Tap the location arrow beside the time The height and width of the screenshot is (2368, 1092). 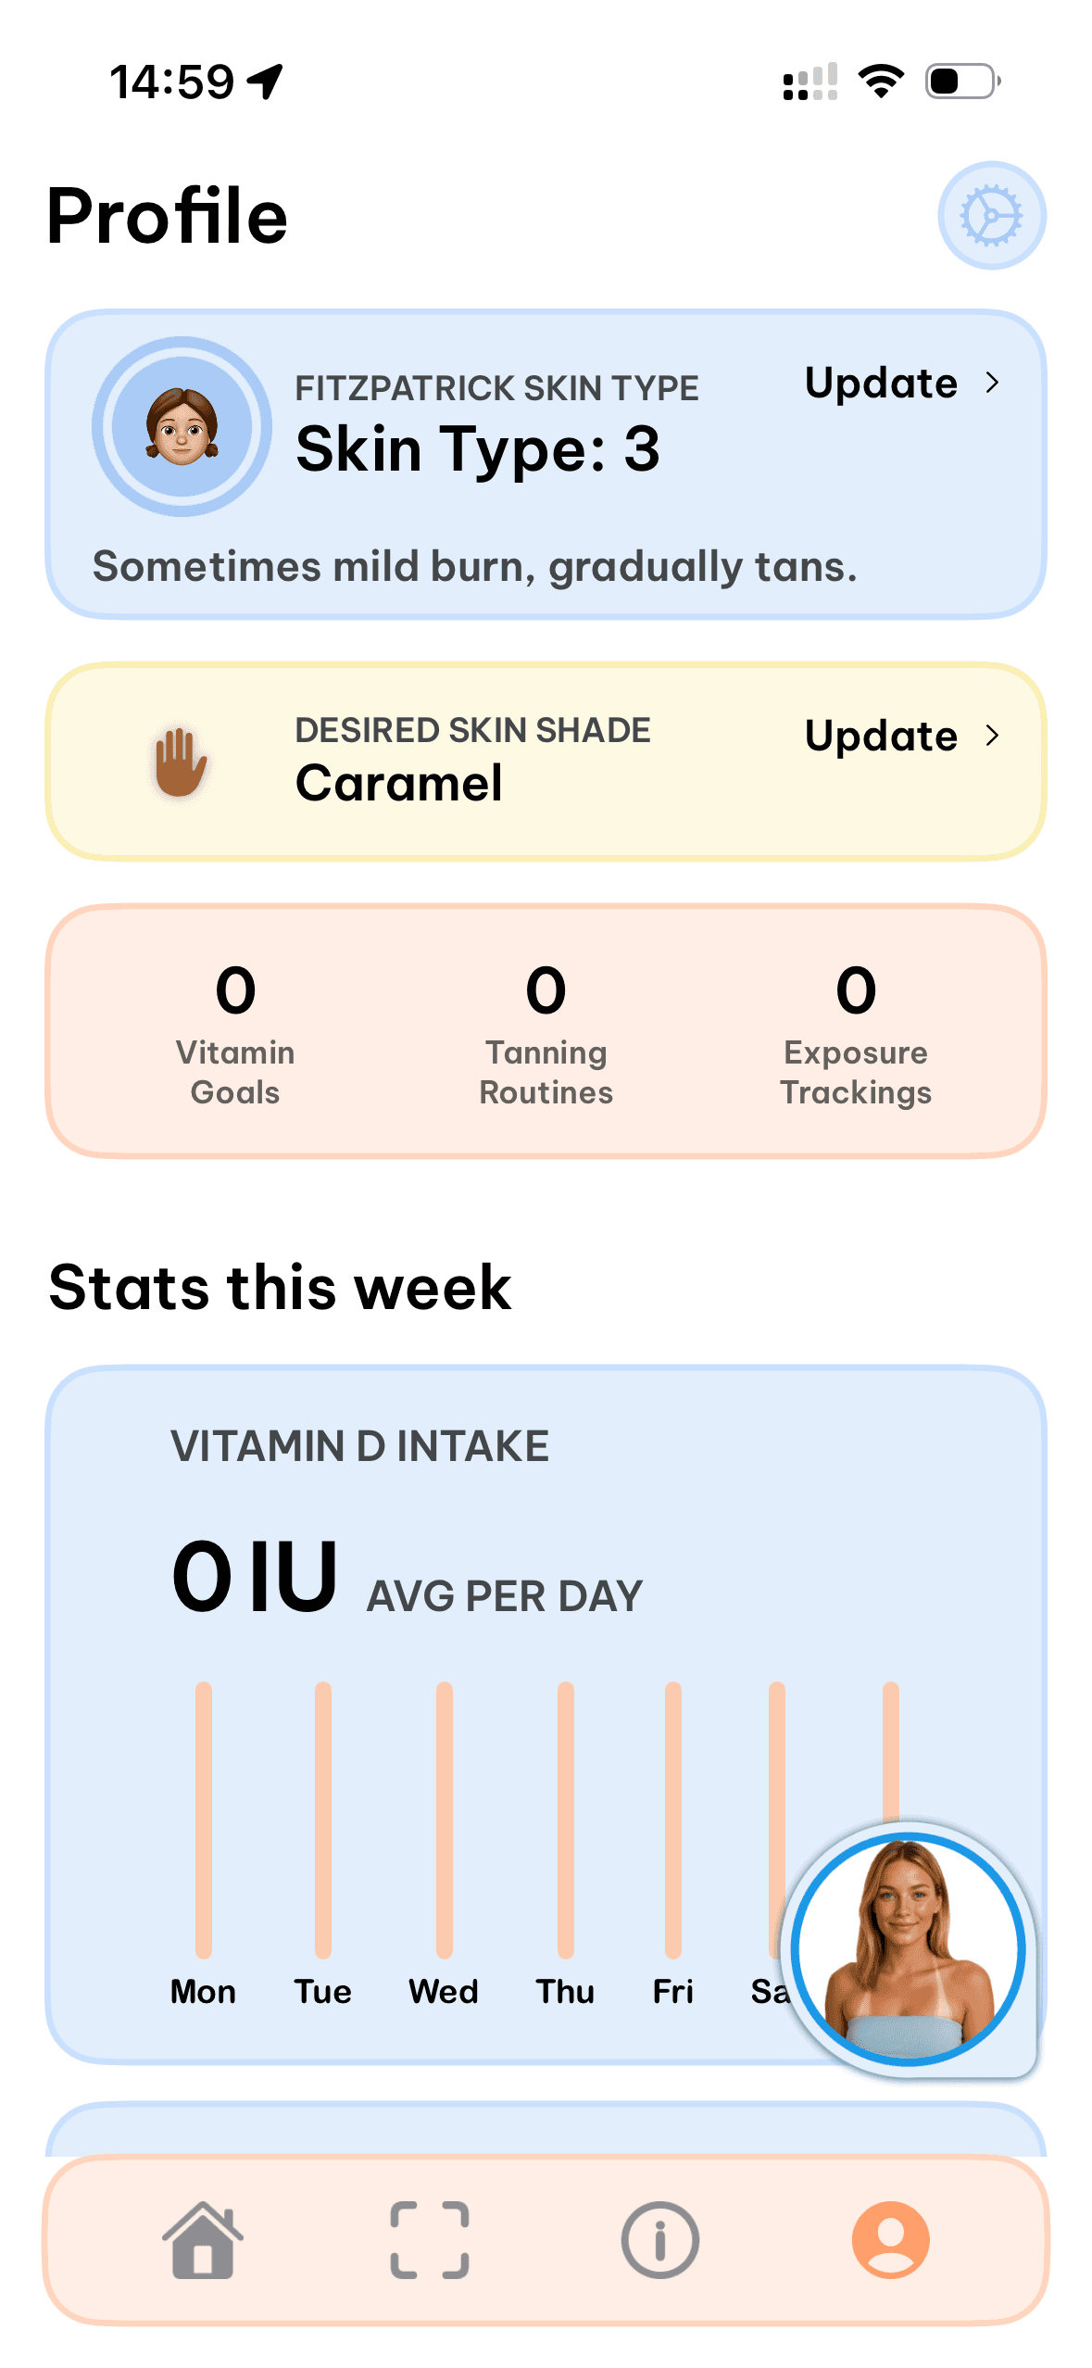pyautogui.click(x=266, y=82)
